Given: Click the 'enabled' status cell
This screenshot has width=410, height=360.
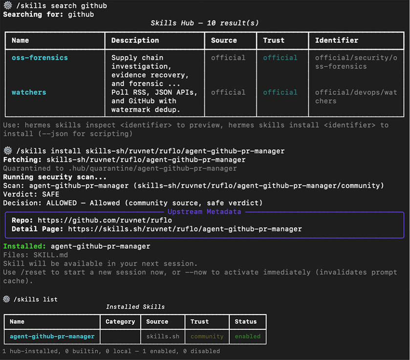Looking at the screenshot, I should [x=247, y=337].
